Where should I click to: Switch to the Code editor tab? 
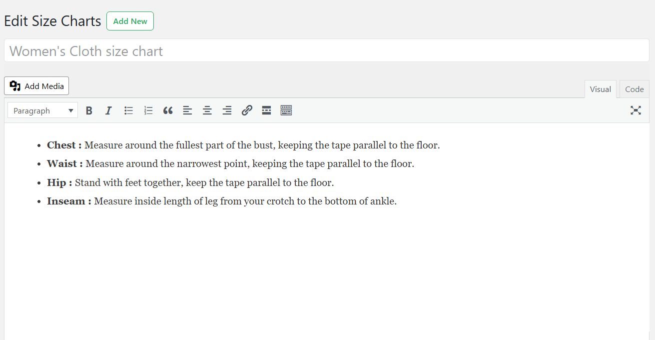tap(634, 89)
